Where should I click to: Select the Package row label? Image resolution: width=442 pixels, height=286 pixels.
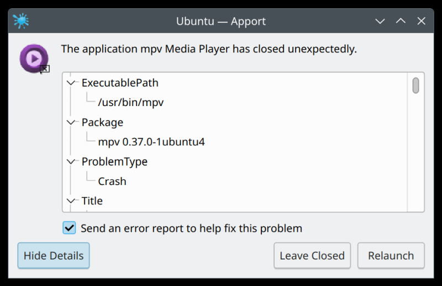102,122
